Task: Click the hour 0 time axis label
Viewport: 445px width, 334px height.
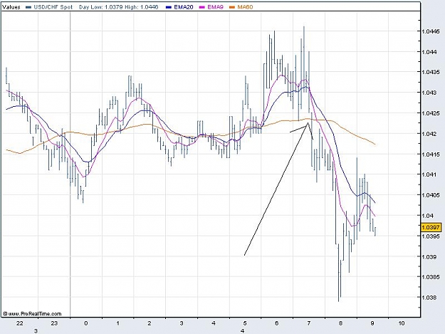Action: [x=86, y=323]
